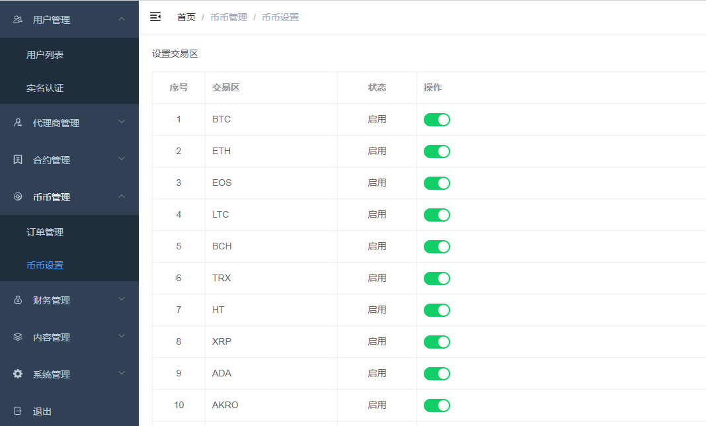This screenshot has height=426, width=706.
Task: Click row number 10 cell
Action: point(178,405)
